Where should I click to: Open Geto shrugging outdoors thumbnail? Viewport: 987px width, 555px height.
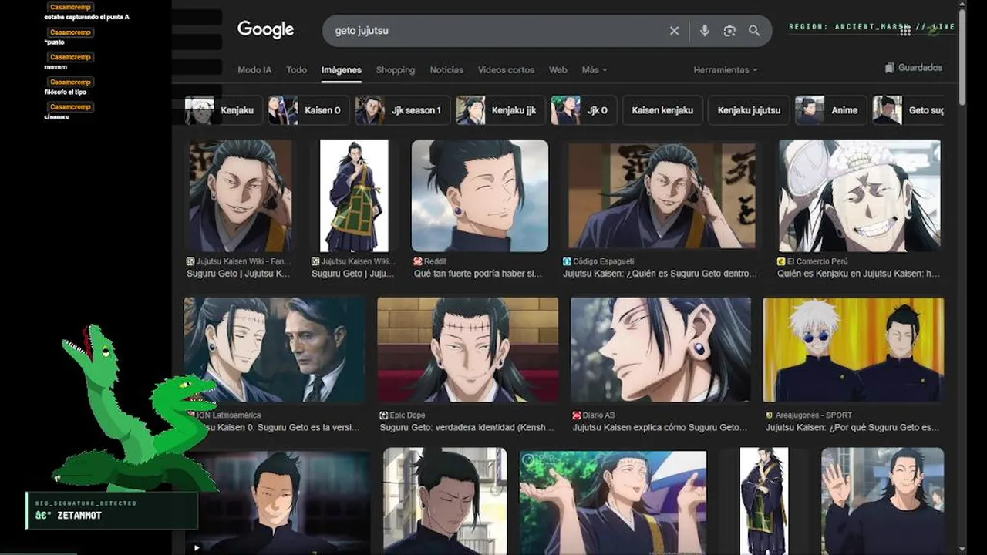613,503
